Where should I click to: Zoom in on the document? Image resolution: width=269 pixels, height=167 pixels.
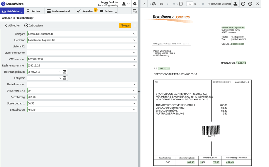(x=250, y=4)
